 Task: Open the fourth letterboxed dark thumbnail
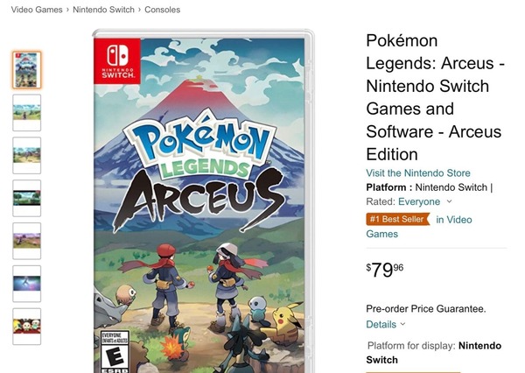click(x=26, y=198)
